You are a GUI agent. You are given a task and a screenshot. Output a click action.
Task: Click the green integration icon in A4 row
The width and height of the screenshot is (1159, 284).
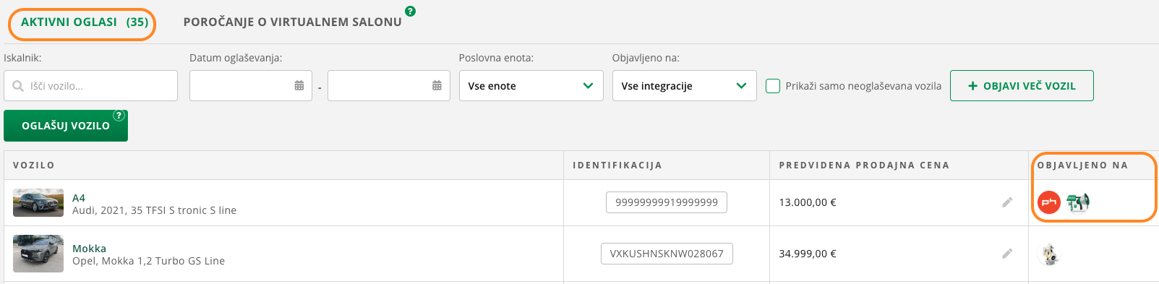[1078, 202]
